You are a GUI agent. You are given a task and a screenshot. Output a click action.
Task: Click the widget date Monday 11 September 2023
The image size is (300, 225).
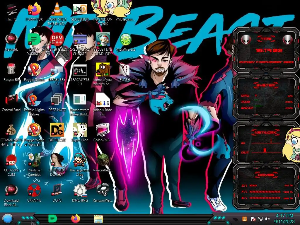[266, 62]
